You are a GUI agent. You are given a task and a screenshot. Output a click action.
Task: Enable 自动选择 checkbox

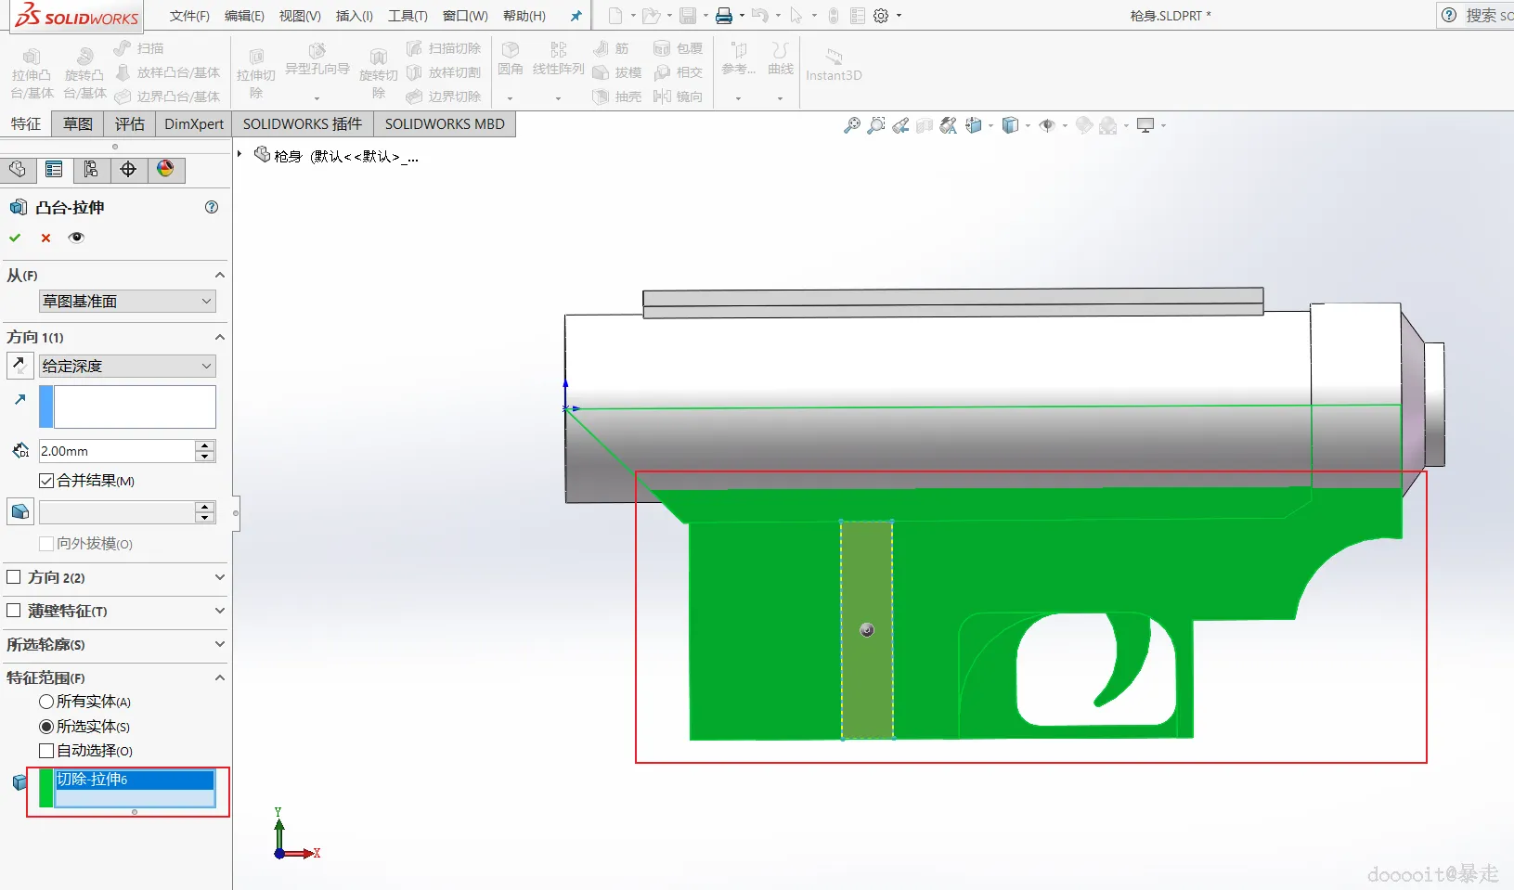point(46,751)
